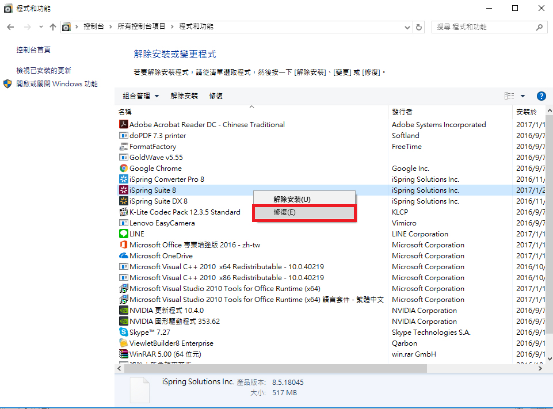Expand the view options dropdown arrow
553x409 pixels.
coord(523,96)
